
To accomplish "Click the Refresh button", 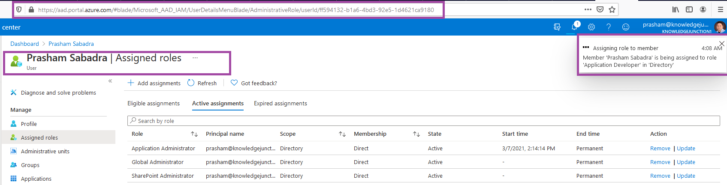I will click(202, 83).
